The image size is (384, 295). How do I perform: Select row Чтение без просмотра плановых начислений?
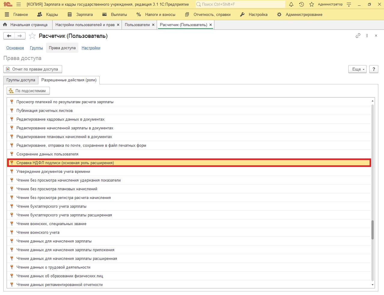pos(189,189)
